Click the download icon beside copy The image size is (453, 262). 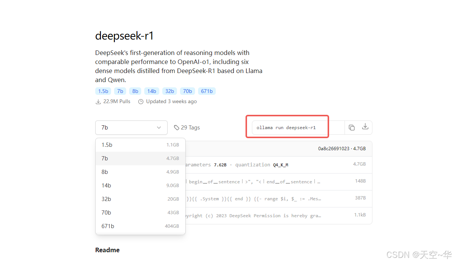coord(365,127)
